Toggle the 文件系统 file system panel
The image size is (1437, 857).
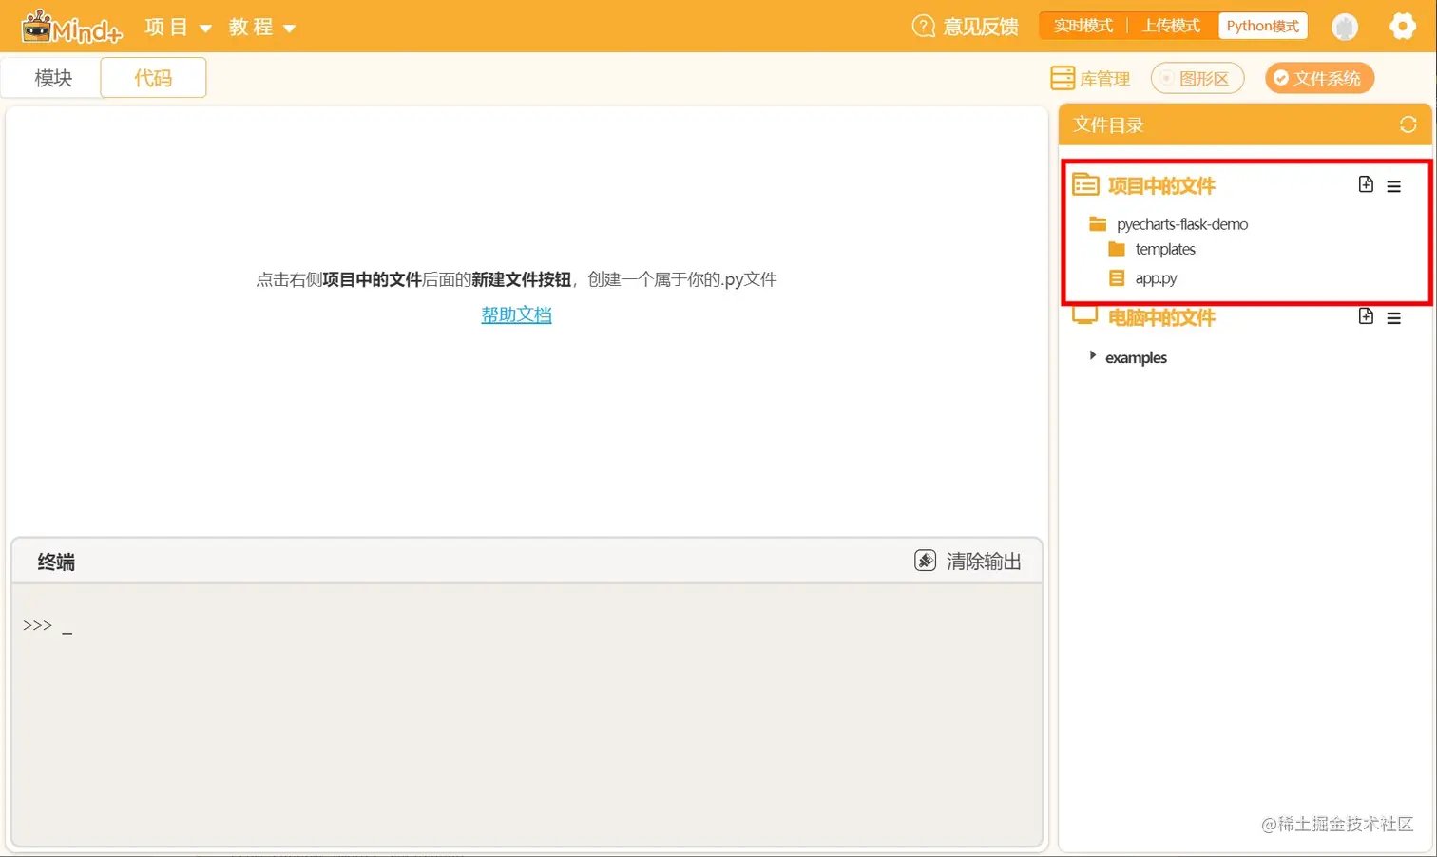coord(1319,77)
